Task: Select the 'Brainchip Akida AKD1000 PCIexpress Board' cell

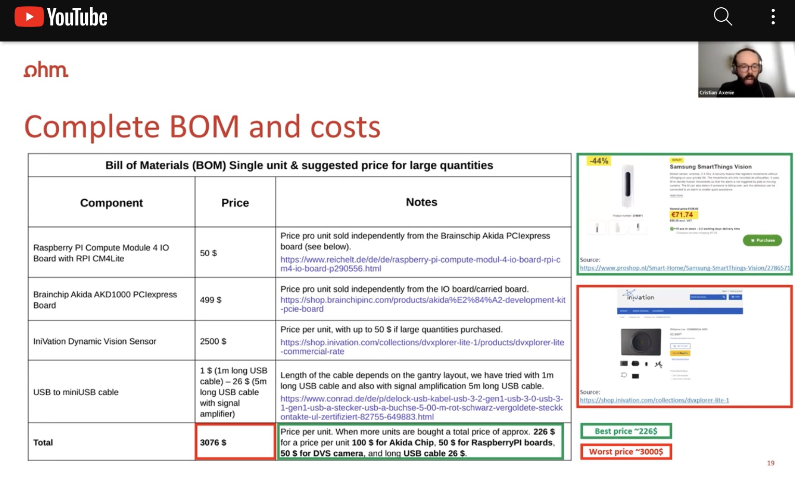Action: [x=112, y=299]
